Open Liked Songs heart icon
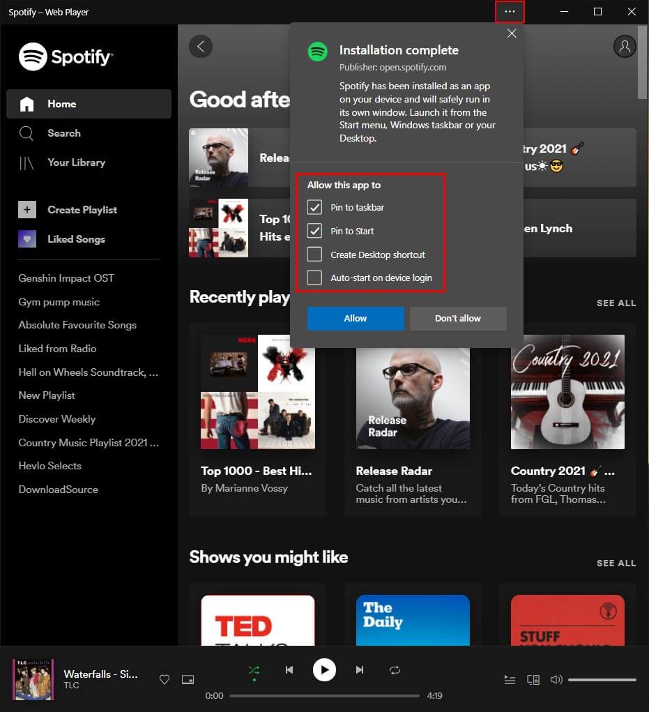Viewport: 649px width, 712px height. [x=27, y=239]
